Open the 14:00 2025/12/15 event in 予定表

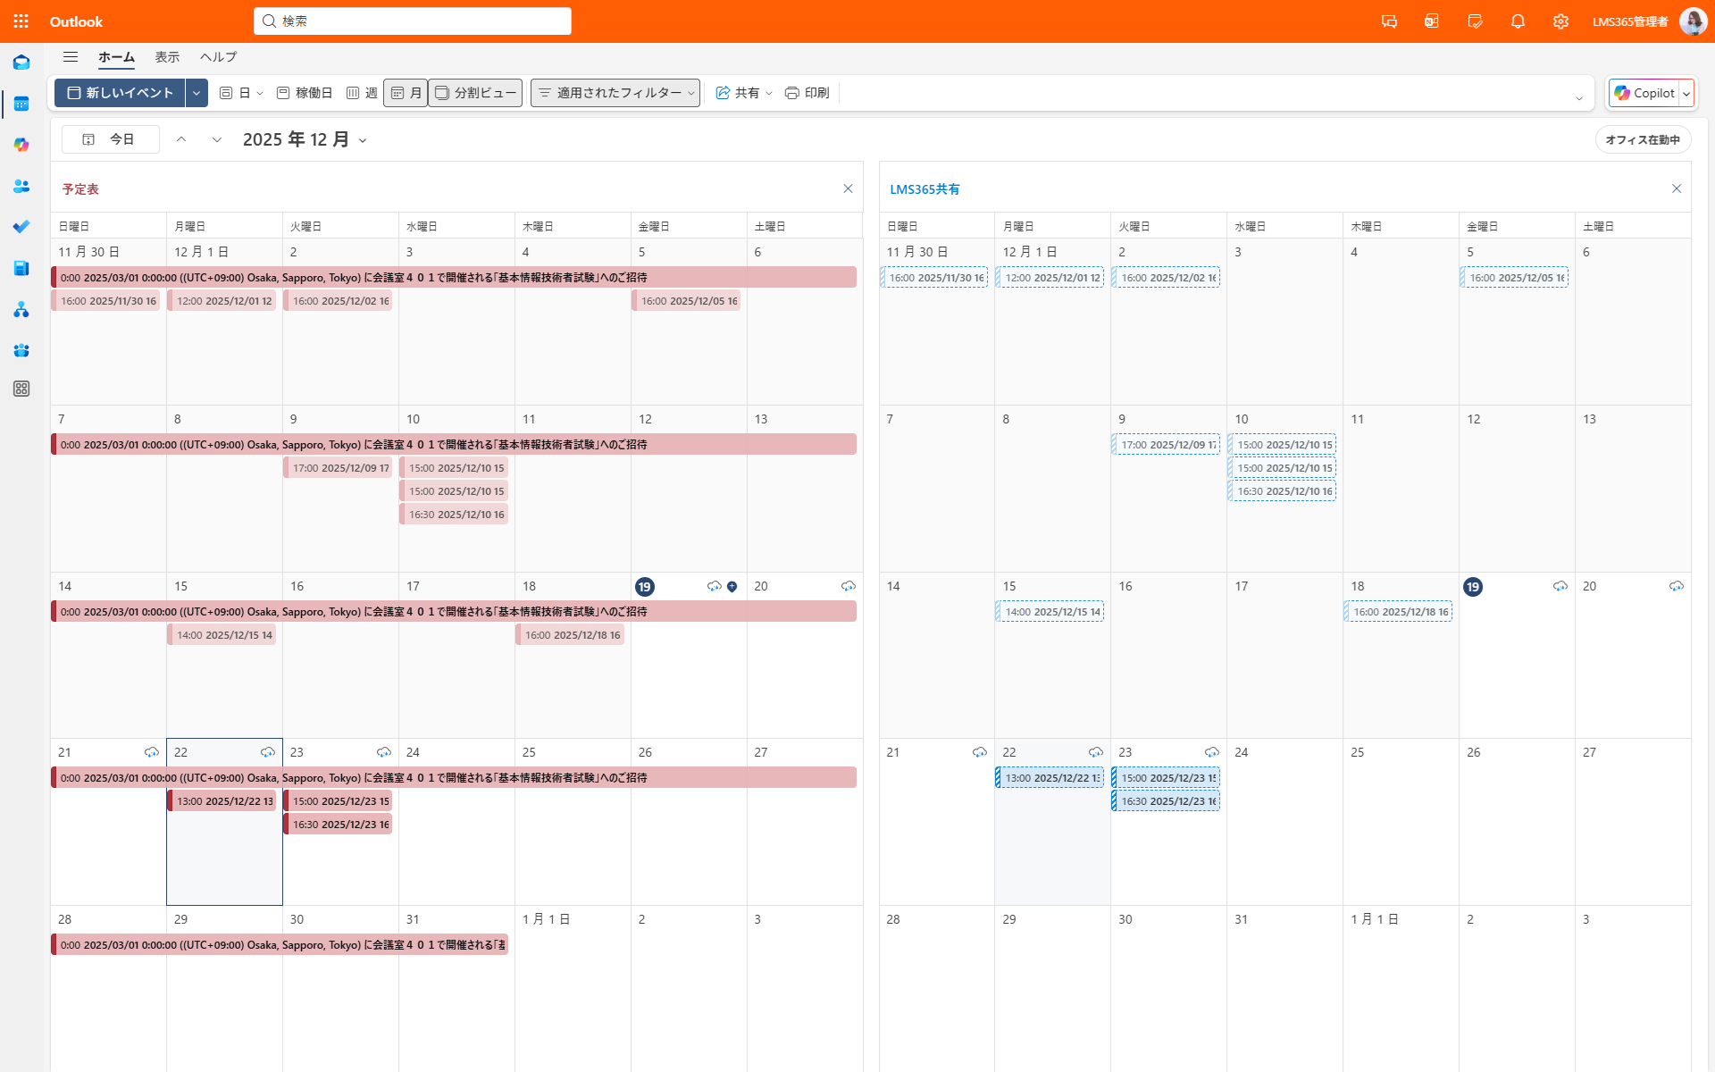pyautogui.click(x=222, y=635)
